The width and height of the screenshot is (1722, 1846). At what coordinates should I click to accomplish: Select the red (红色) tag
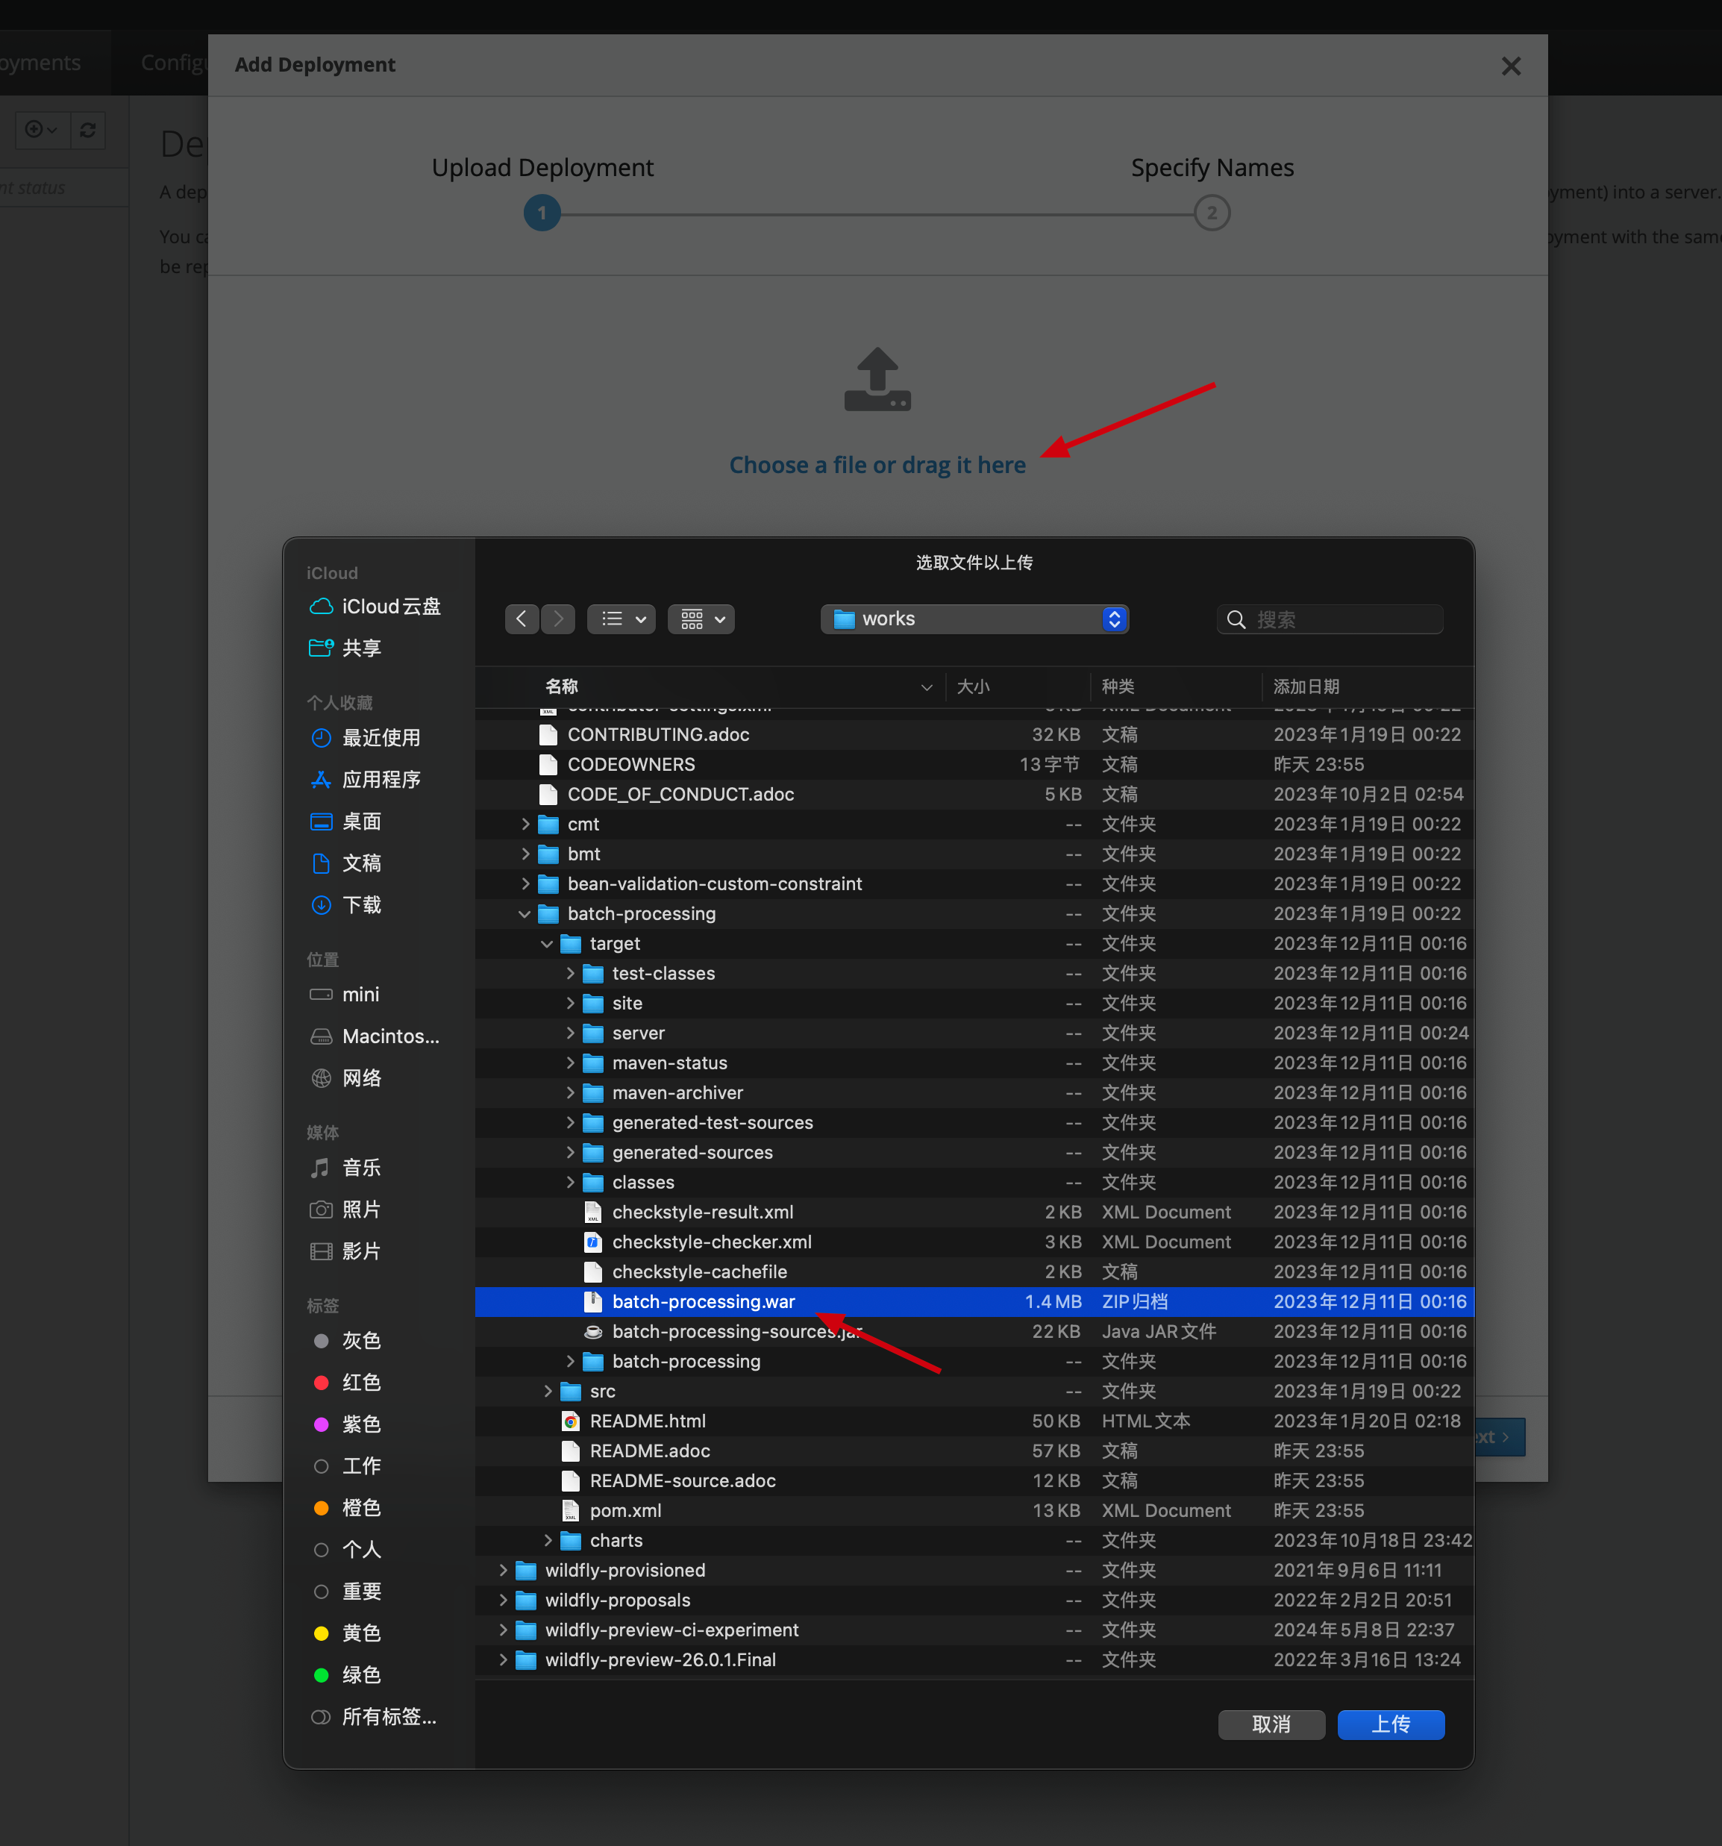[361, 1383]
